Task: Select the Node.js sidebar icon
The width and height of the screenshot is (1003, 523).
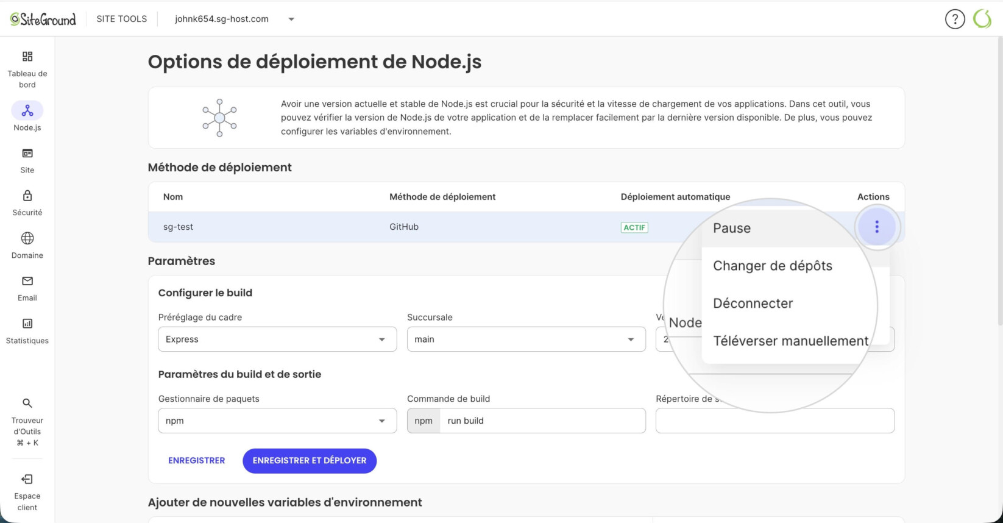Action: click(27, 110)
